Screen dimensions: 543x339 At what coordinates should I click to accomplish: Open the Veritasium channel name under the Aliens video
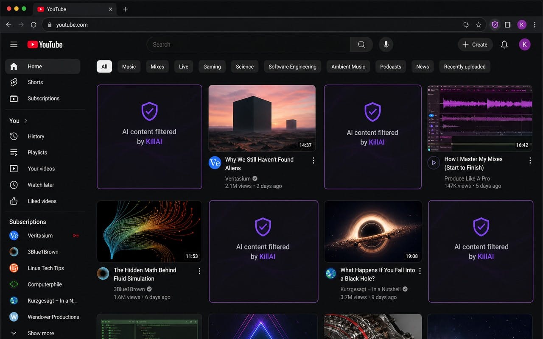click(x=238, y=178)
